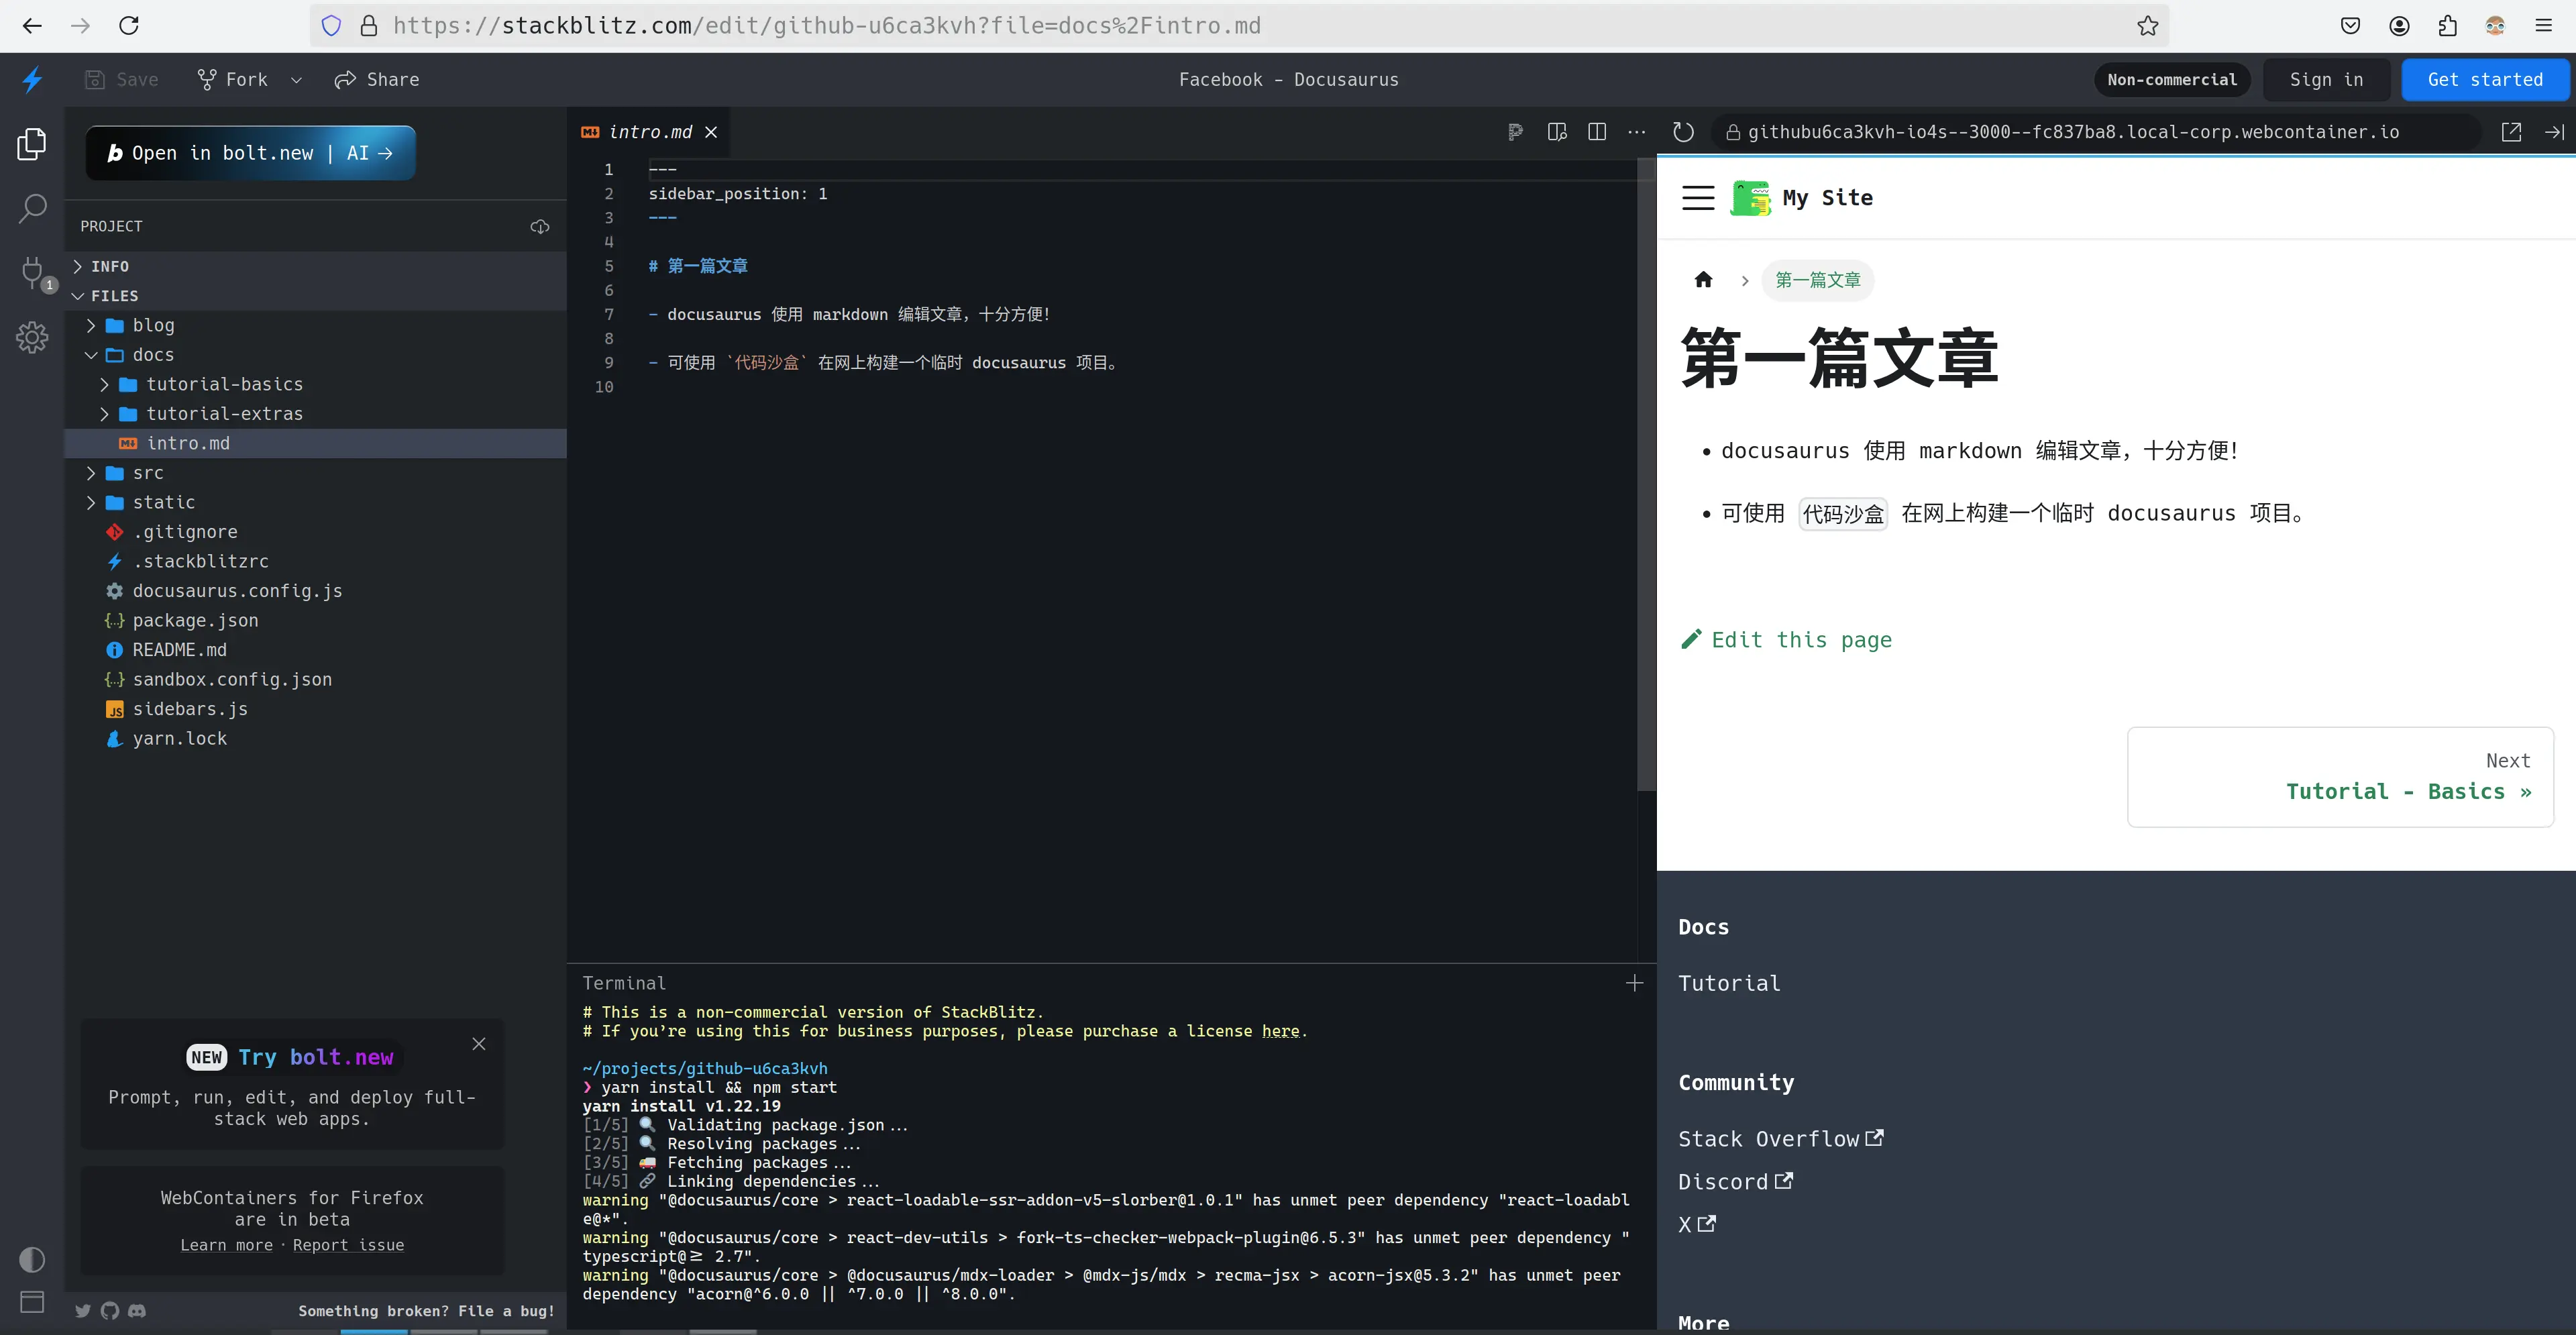The width and height of the screenshot is (2576, 1335).
Task: Open docusaurus.config.js in the file tree
Action: point(237,591)
